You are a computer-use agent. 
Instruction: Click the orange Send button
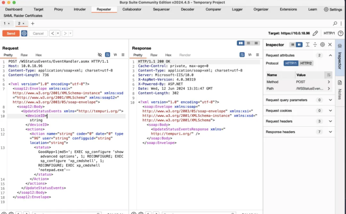[11, 33]
